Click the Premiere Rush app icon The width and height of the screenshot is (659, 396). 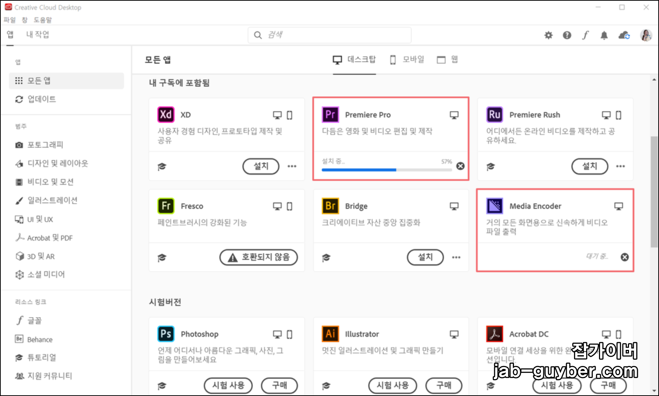click(x=495, y=115)
